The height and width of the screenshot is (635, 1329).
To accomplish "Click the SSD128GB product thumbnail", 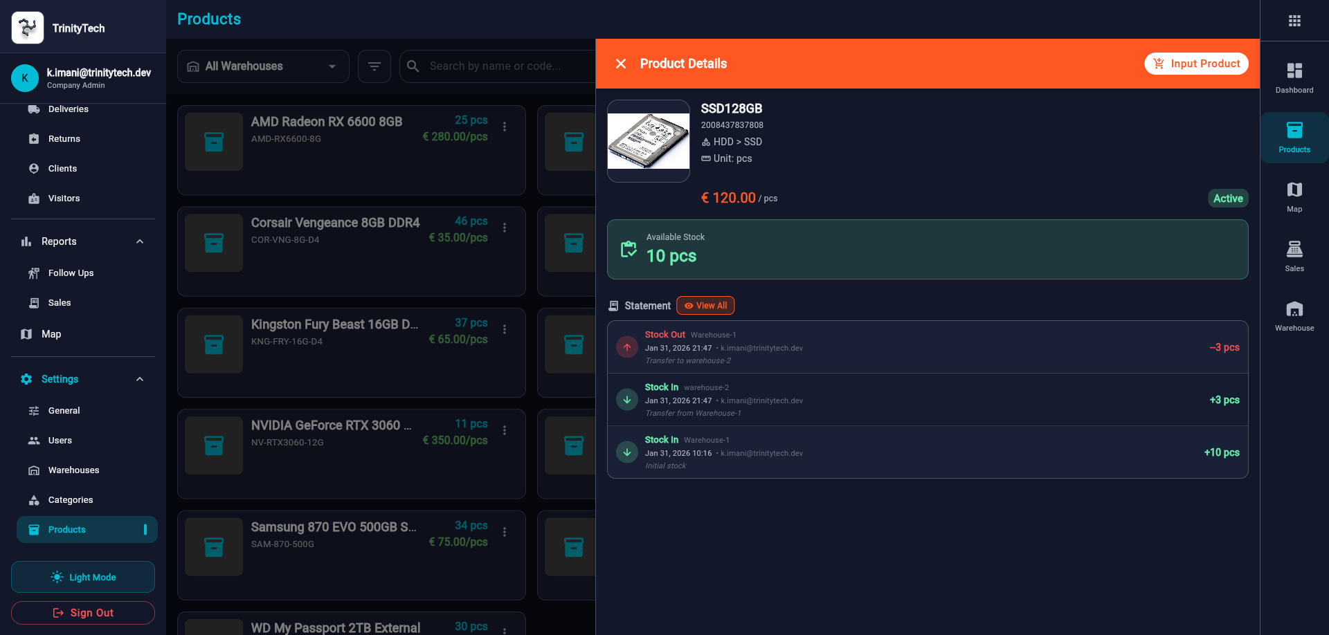I will 649,141.
